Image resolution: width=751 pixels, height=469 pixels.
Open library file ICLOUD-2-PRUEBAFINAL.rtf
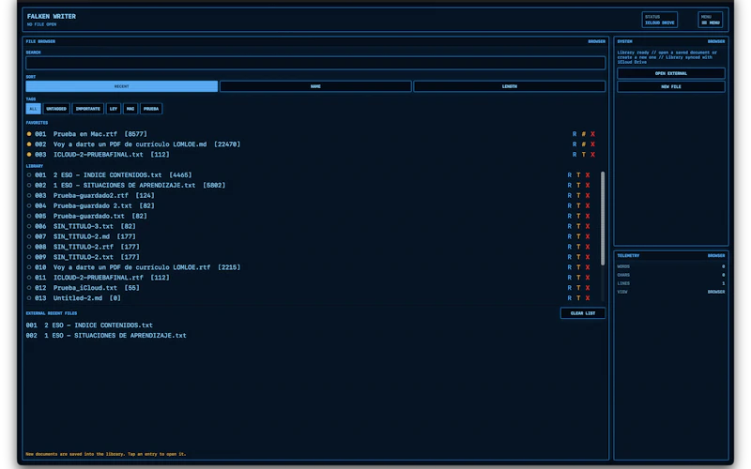tap(100, 278)
